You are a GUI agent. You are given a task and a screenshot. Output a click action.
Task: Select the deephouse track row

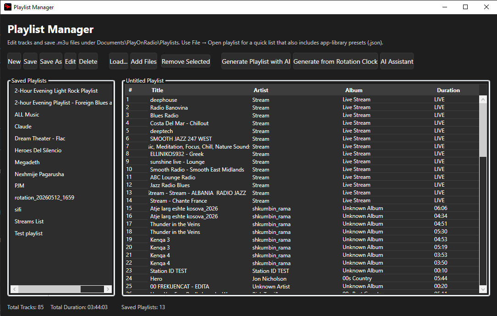click(302, 100)
